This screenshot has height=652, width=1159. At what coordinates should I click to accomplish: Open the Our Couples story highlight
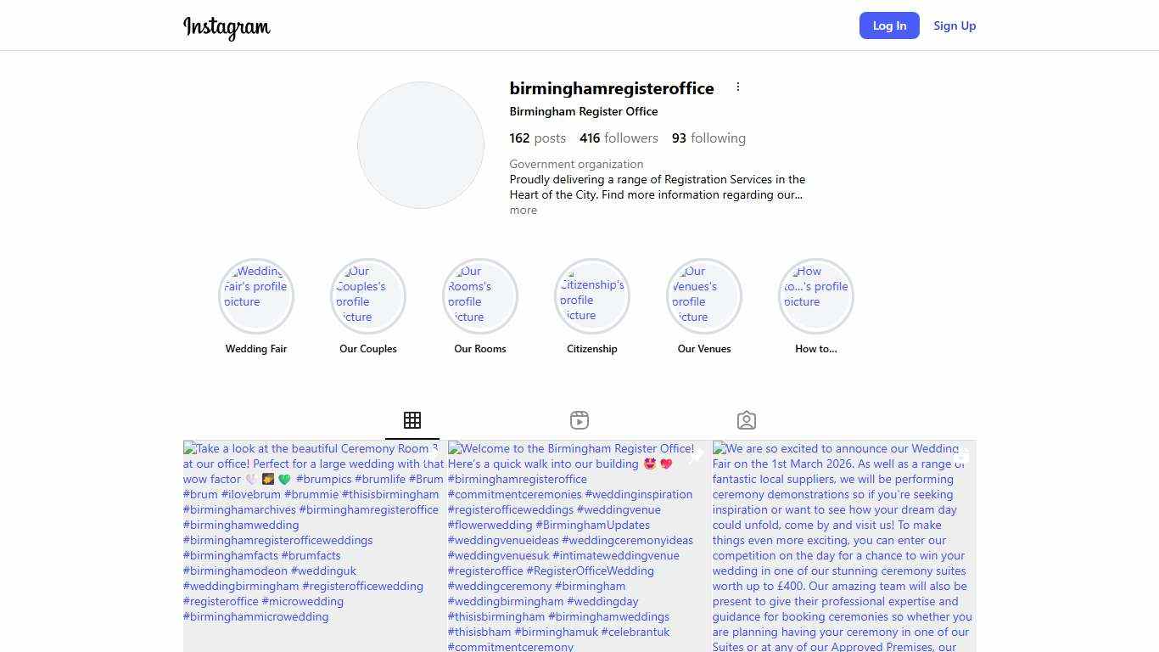pos(368,296)
